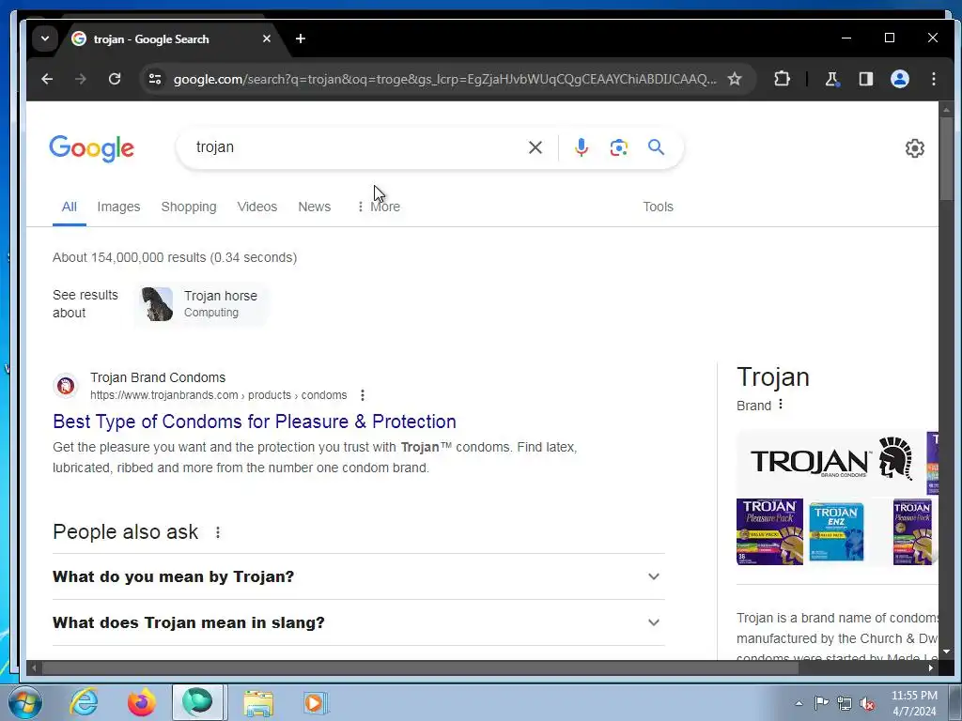962x721 pixels.
Task: Open the Windows Start menu
Action: pyautogui.click(x=24, y=702)
